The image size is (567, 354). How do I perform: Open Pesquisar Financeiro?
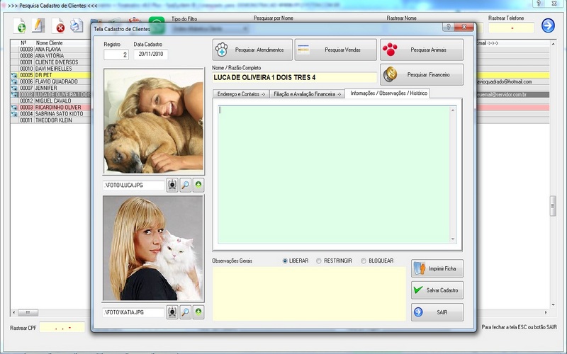[x=422, y=75]
